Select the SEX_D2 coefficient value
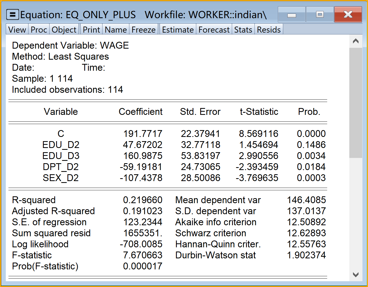Image resolution: width=368 pixels, height=287 pixels. pyautogui.click(x=141, y=178)
